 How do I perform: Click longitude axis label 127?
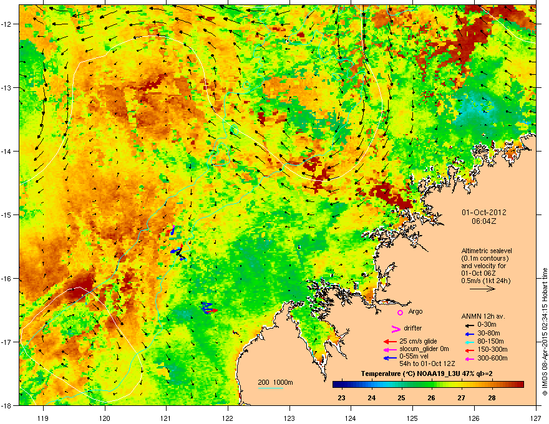click(x=536, y=418)
